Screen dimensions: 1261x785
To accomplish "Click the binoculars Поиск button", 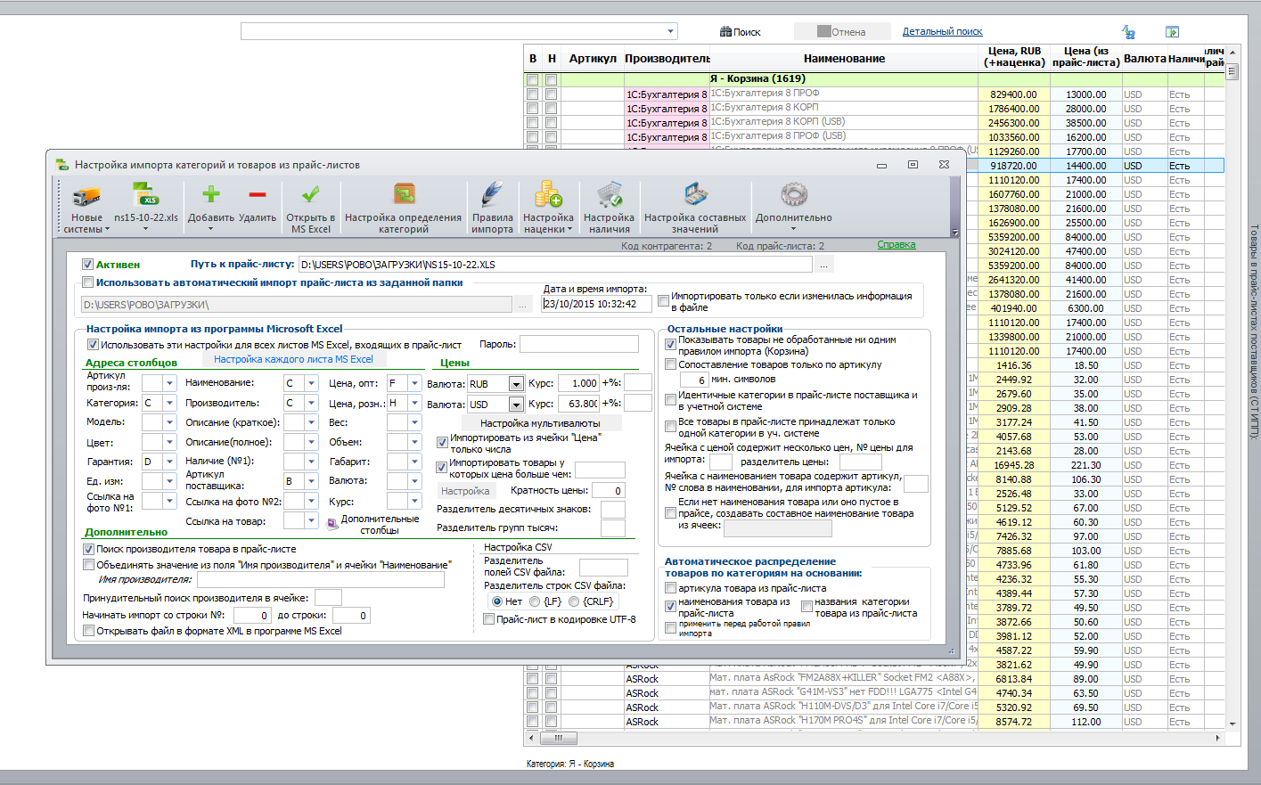I will 740,32.
